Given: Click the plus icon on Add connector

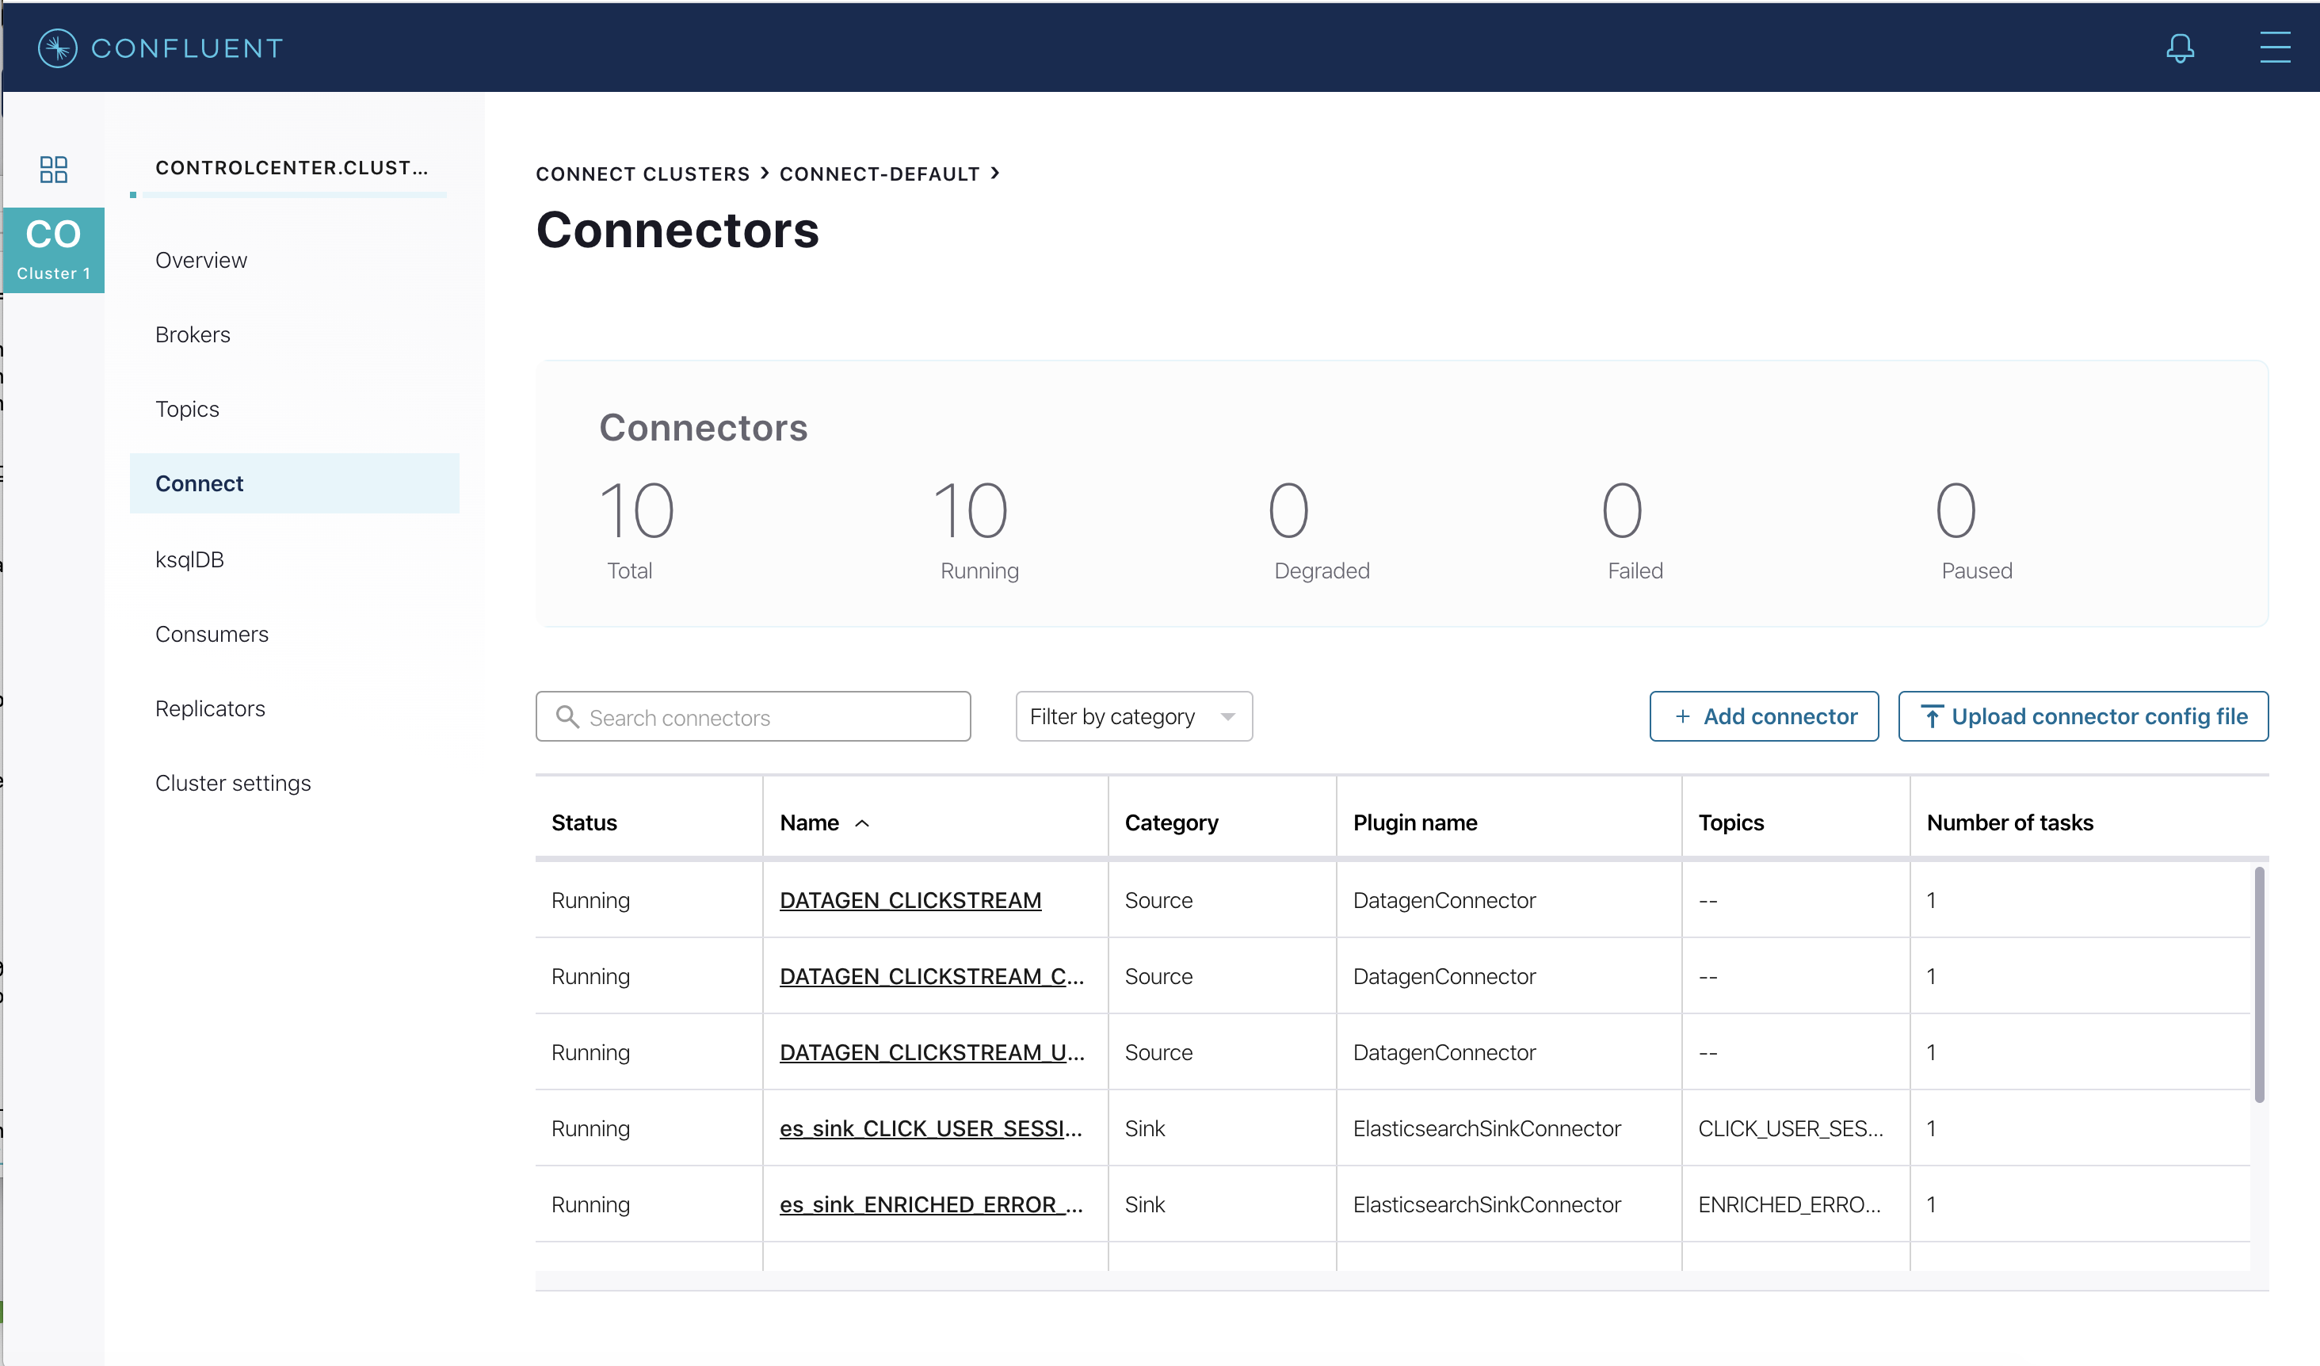Looking at the screenshot, I should [x=1682, y=717].
